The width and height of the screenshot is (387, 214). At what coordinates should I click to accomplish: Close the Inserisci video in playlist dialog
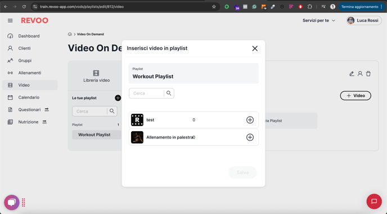[255, 48]
